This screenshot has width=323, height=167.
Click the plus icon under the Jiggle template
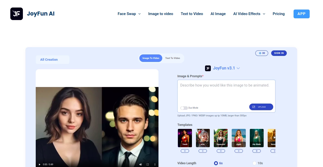point(238,151)
